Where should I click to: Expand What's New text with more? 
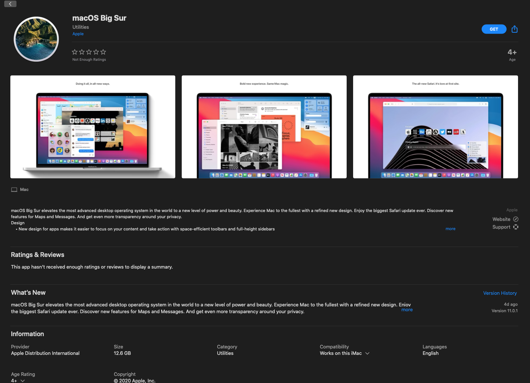pos(407,310)
